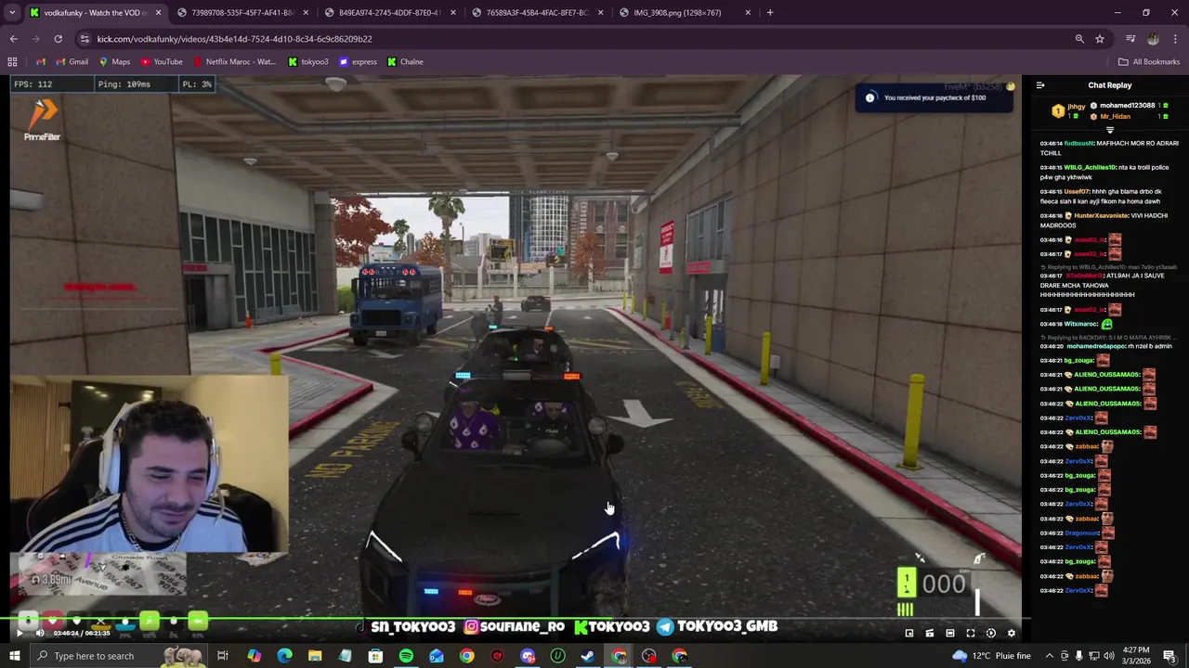The height and width of the screenshot is (668, 1189).
Task: Open a new browser tab
Action: 770,13
